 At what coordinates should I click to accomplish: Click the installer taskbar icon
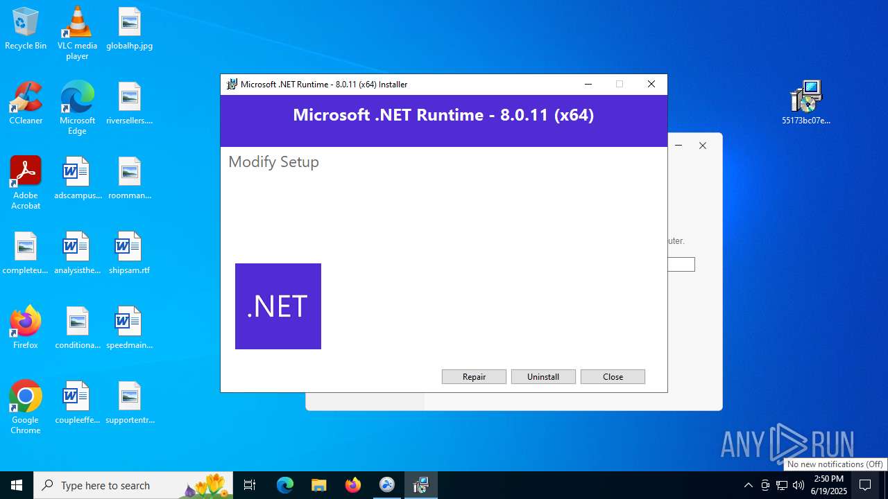pyautogui.click(x=421, y=485)
